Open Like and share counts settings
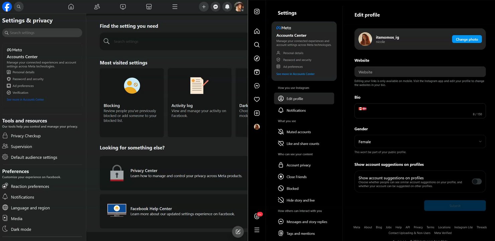The width and height of the screenshot is (495, 241). click(x=304, y=144)
